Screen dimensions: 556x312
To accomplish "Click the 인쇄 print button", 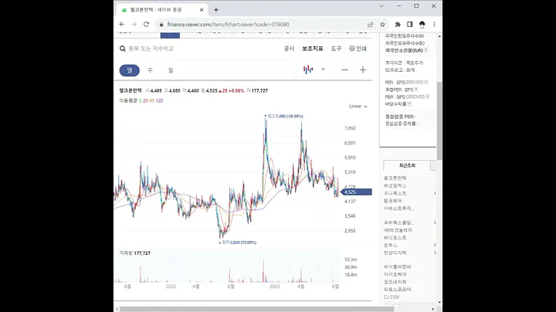I will [x=358, y=49].
